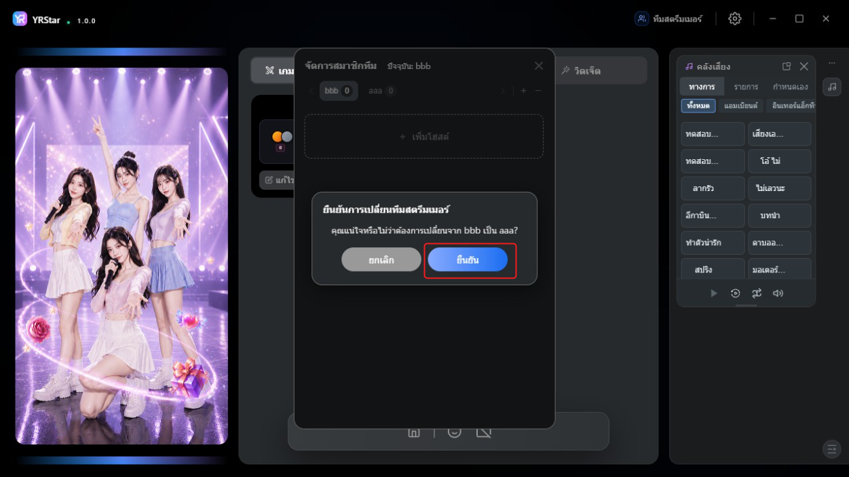Click the play button in sound controls
The width and height of the screenshot is (849, 477).
[713, 293]
